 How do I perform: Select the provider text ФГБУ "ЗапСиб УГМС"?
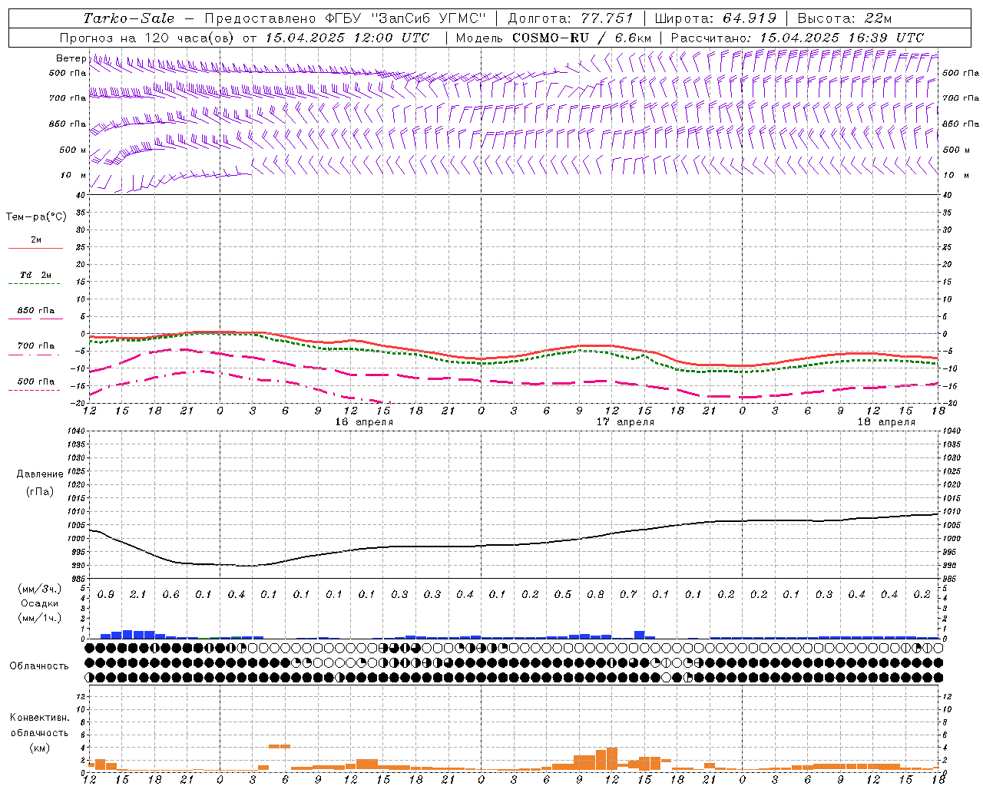(405, 18)
